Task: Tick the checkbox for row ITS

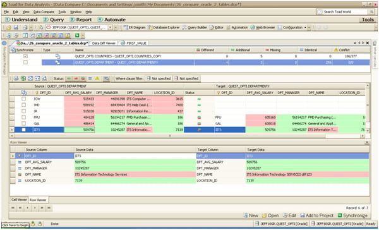Action: coord(24,130)
